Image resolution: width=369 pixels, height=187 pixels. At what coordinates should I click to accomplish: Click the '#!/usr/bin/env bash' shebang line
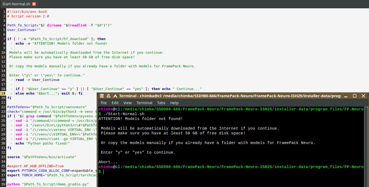point(27,12)
